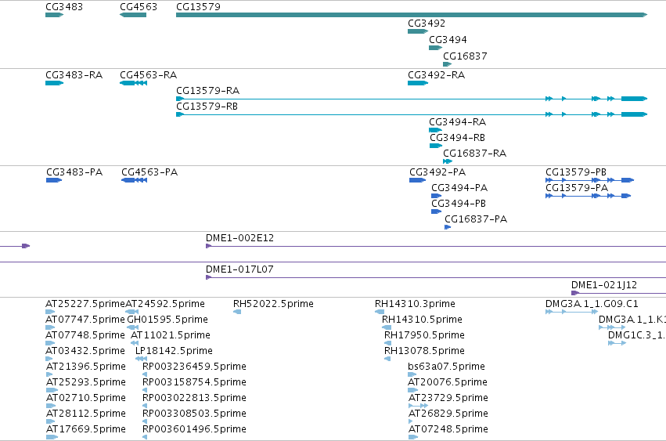Select the CG3494-RB transcript glyph
666x441 pixels.
(436, 146)
